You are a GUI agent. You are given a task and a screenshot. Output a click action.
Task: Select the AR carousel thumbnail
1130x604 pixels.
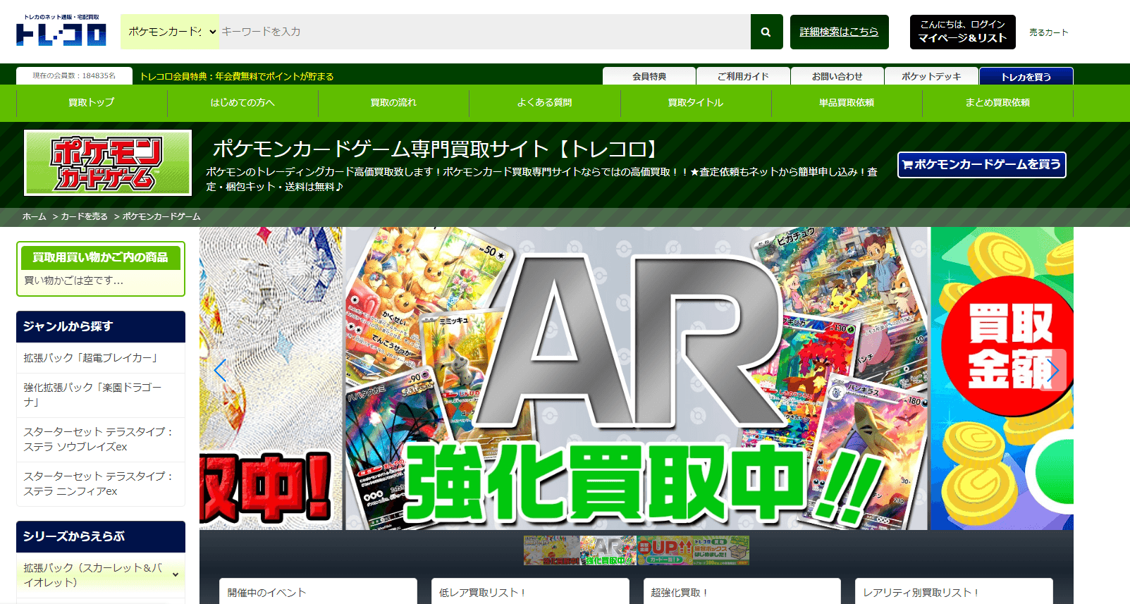click(608, 550)
